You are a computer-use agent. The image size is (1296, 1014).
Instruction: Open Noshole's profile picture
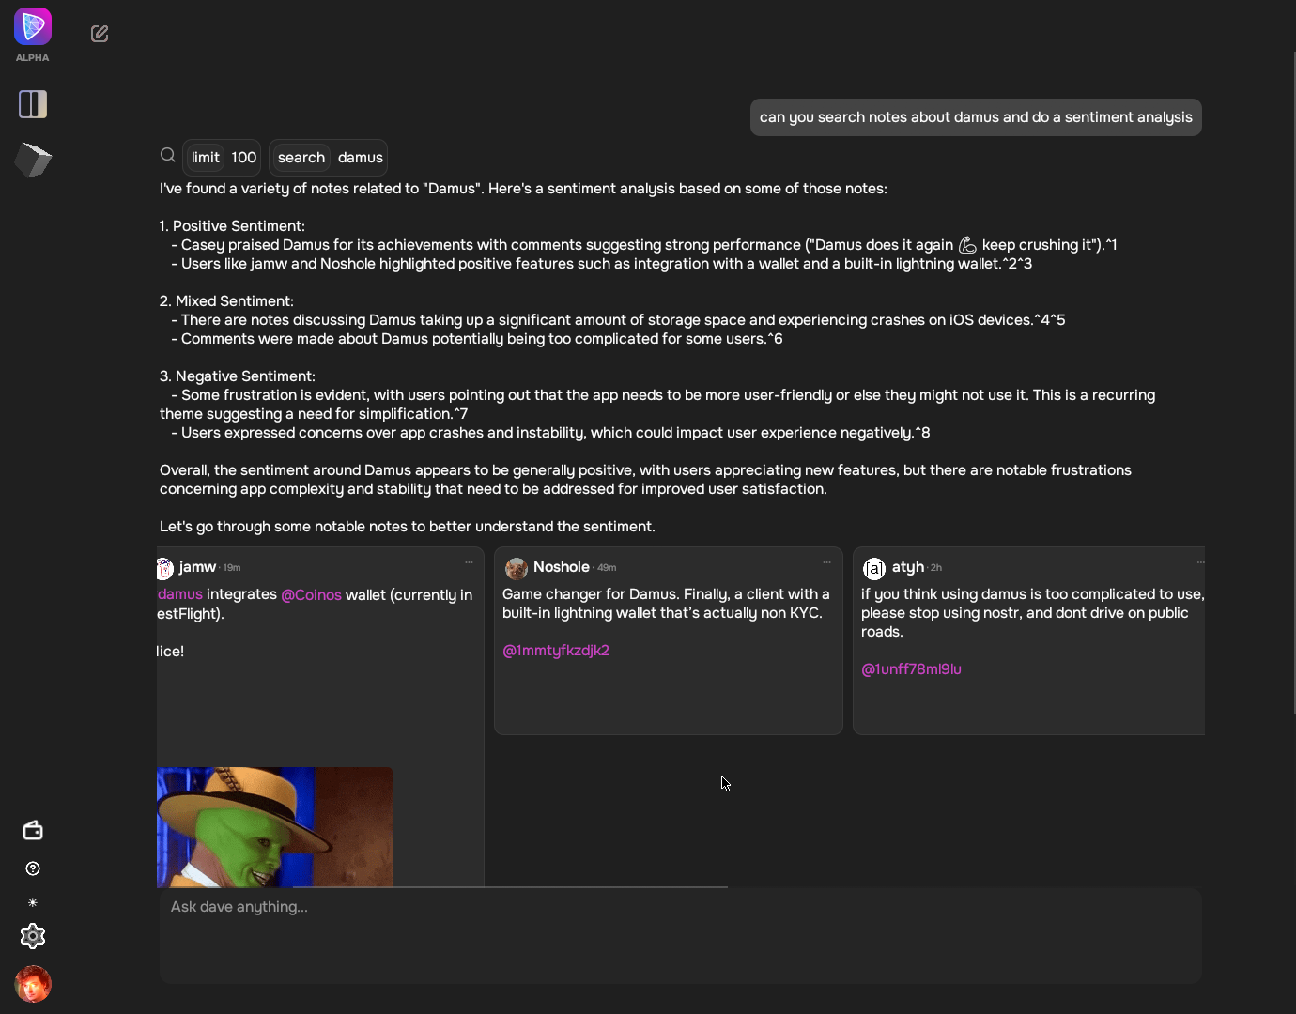pyautogui.click(x=516, y=568)
